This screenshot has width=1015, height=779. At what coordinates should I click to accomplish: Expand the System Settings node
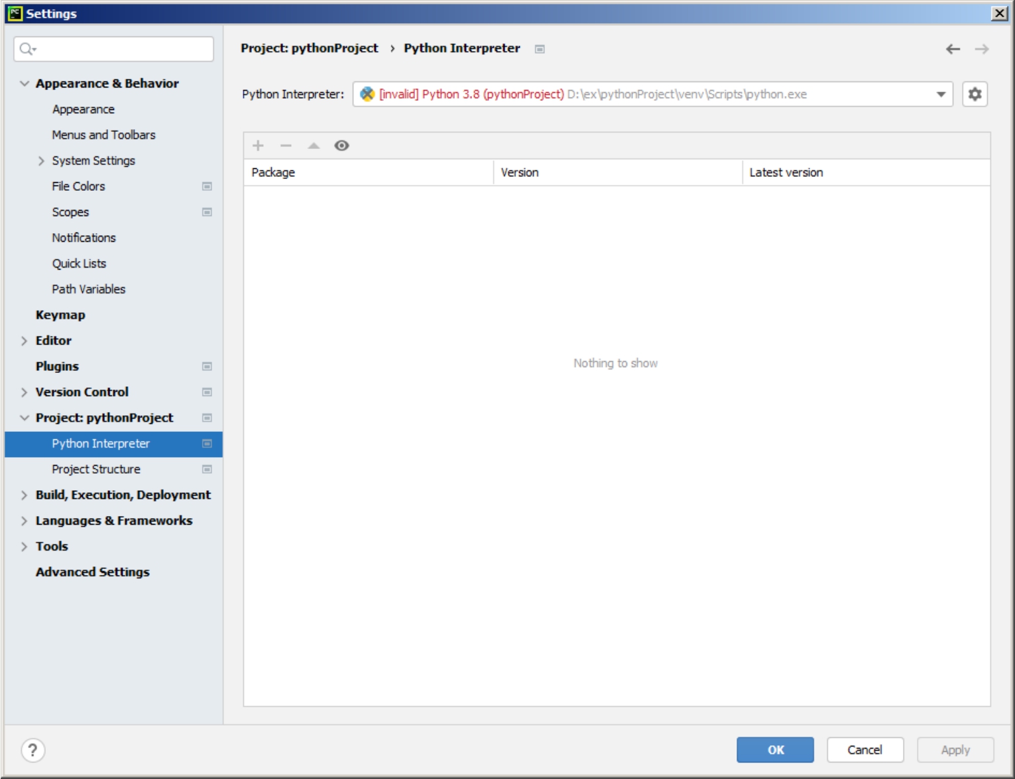point(41,161)
